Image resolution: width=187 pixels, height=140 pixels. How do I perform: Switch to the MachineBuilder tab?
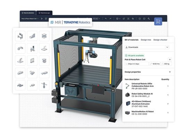tap(28, 13)
